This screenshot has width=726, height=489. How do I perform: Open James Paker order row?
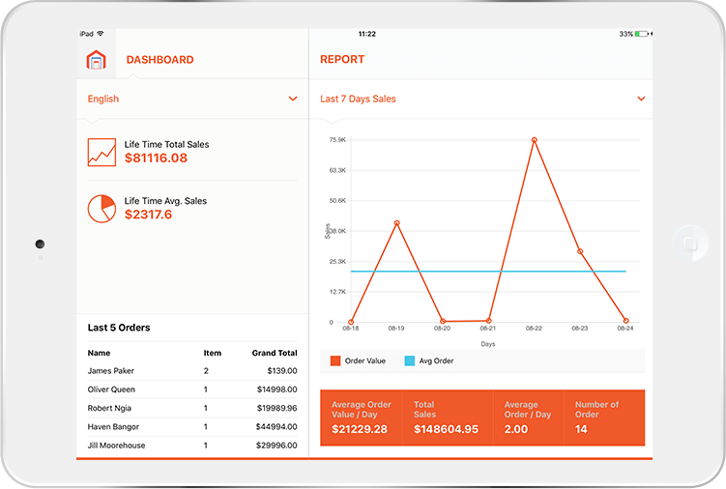coord(191,371)
